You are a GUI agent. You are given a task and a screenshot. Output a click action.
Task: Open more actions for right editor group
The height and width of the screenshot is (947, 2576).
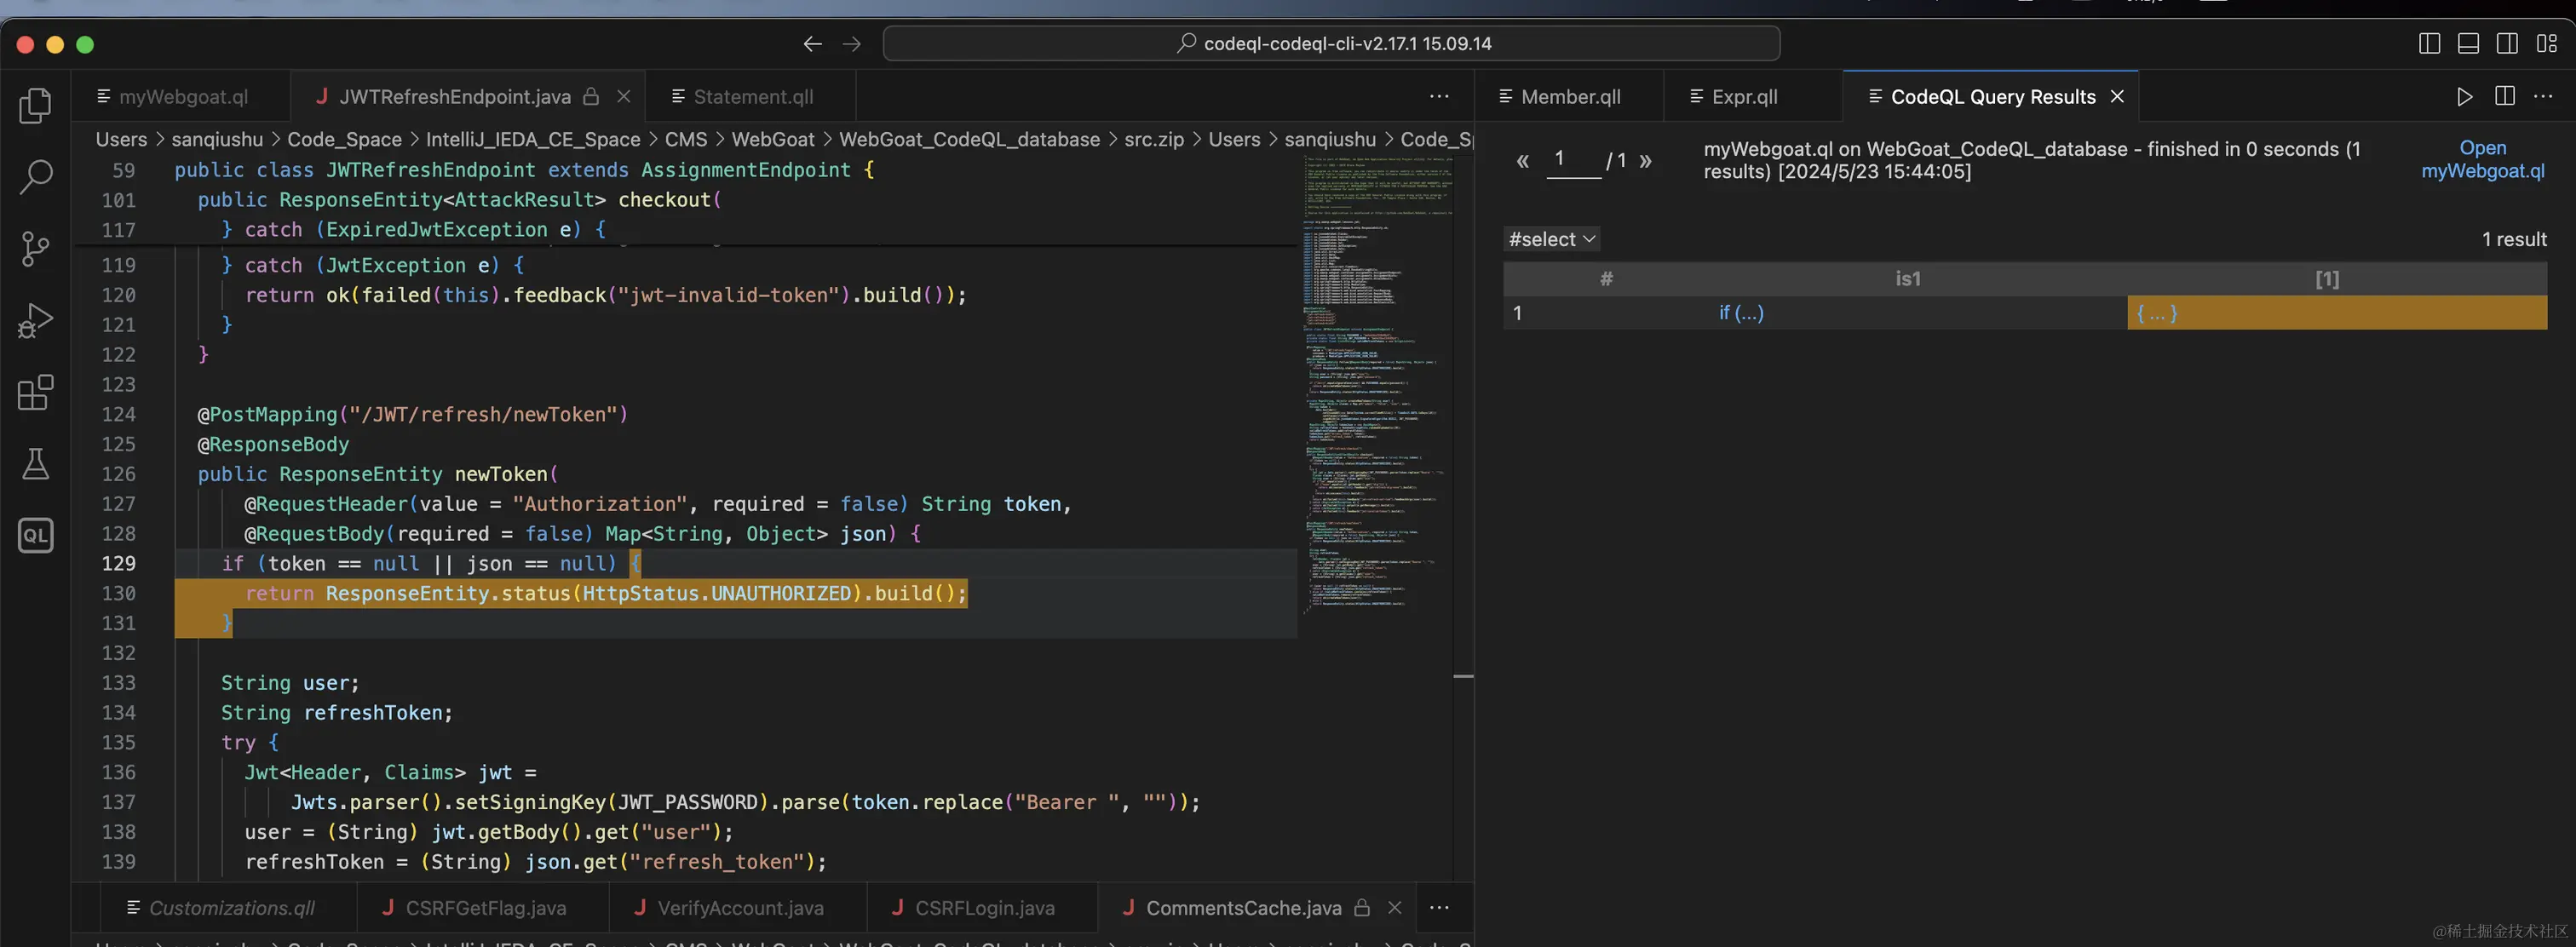[x=2543, y=97]
